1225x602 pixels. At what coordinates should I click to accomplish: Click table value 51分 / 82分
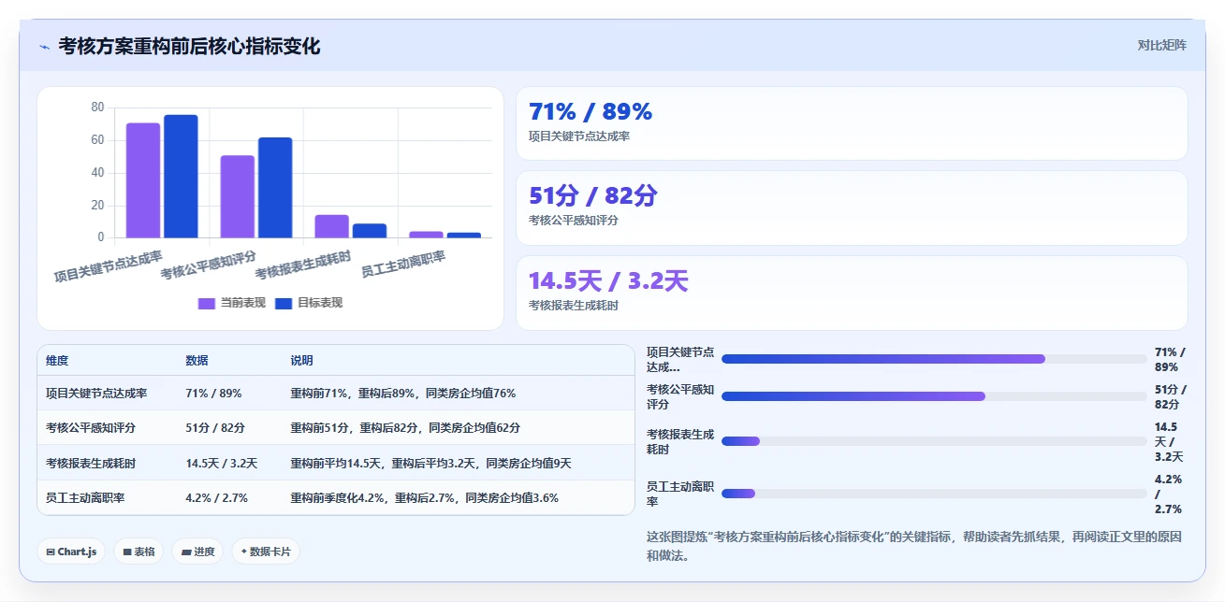[x=216, y=428]
